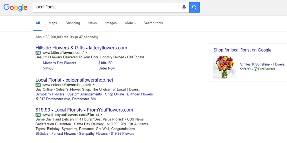Open the Shop Online link
The width and height of the screenshot is (287, 143).
coord(114,94)
